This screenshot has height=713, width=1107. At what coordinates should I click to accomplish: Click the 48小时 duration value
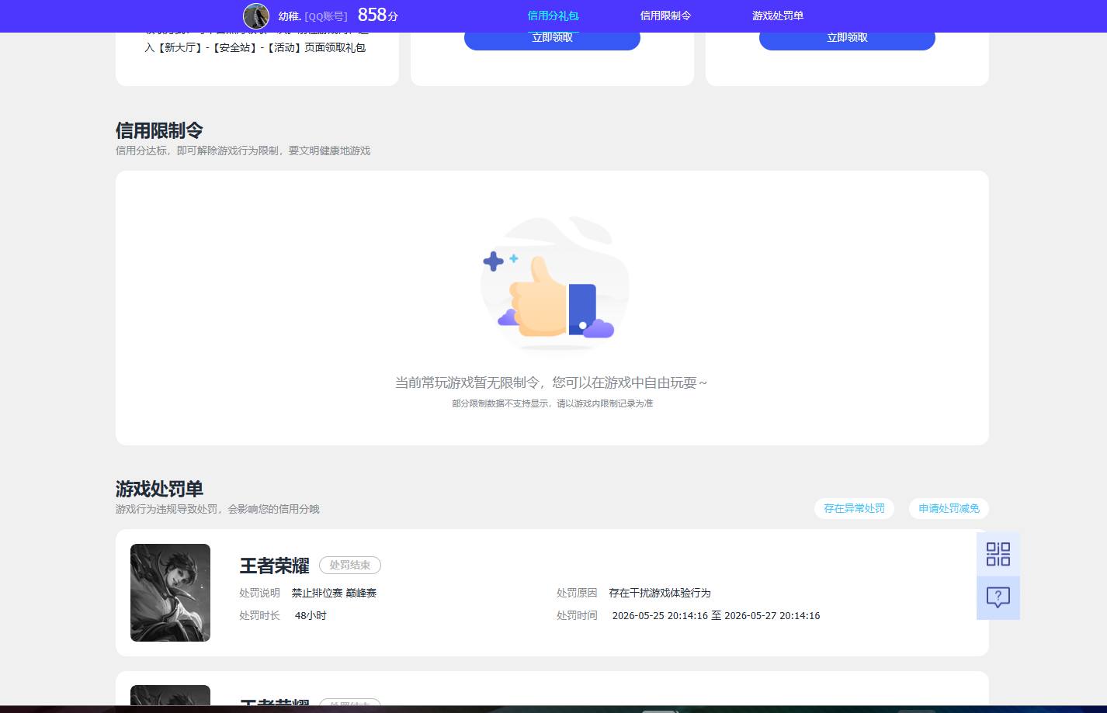tap(311, 615)
